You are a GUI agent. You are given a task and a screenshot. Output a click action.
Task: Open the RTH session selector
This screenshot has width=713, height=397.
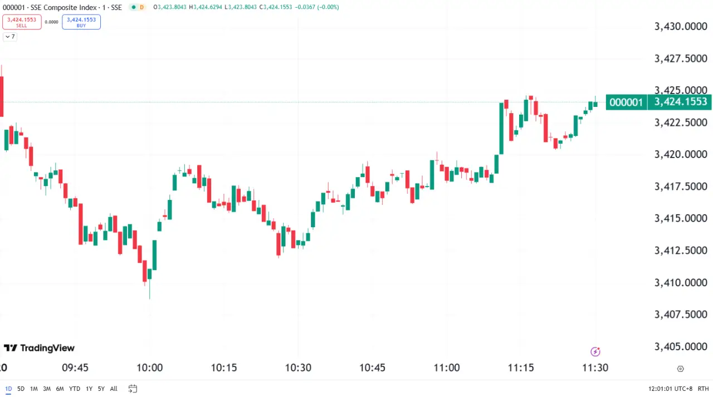703,389
